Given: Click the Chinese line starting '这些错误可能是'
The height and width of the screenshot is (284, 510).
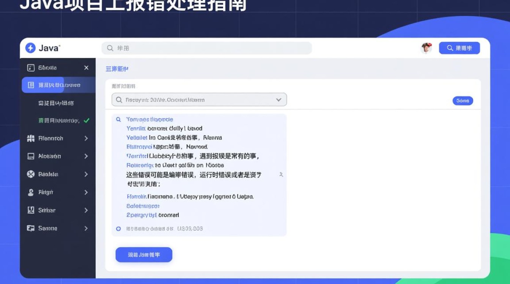Looking at the screenshot, I should pos(194,175).
